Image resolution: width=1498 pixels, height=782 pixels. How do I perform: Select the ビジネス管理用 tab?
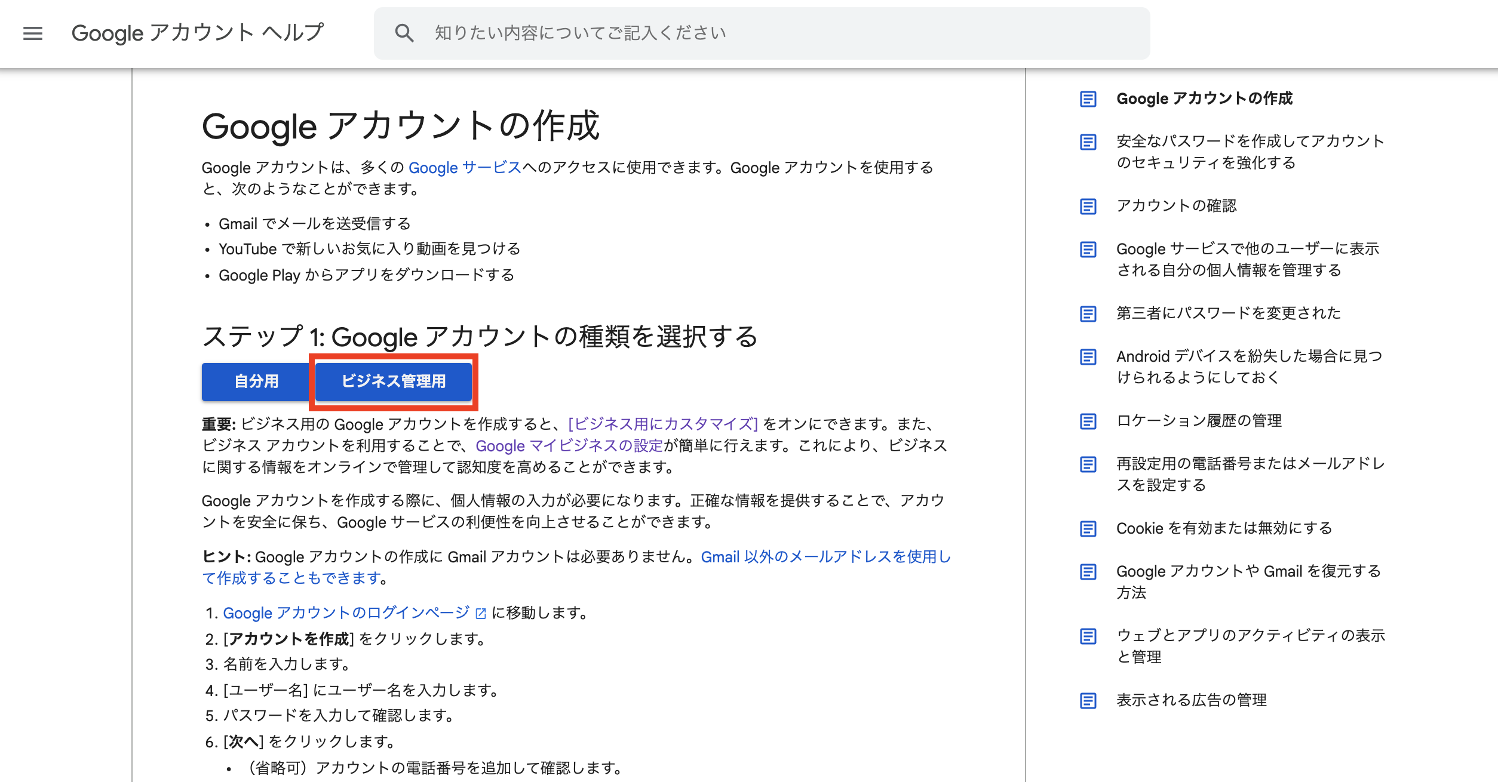pyautogui.click(x=394, y=381)
